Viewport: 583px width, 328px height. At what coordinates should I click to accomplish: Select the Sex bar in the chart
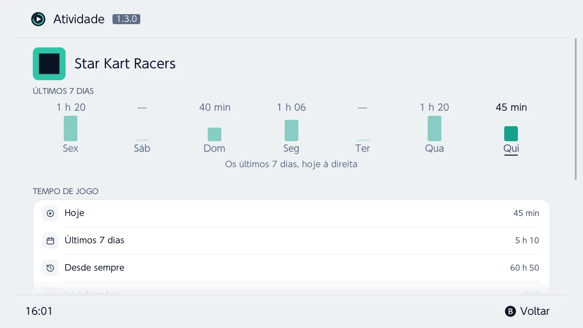click(71, 128)
